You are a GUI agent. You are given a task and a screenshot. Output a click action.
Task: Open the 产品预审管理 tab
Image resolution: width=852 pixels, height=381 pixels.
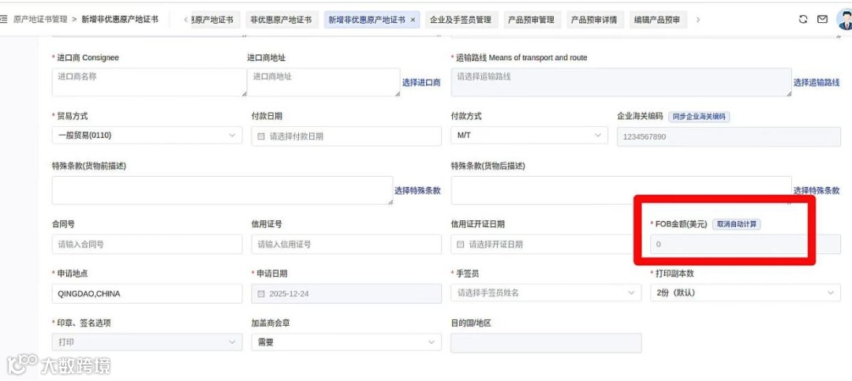531,20
